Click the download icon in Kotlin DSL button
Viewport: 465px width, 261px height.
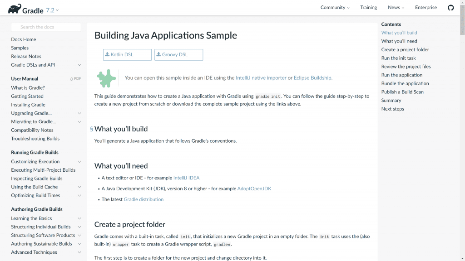point(107,55)
